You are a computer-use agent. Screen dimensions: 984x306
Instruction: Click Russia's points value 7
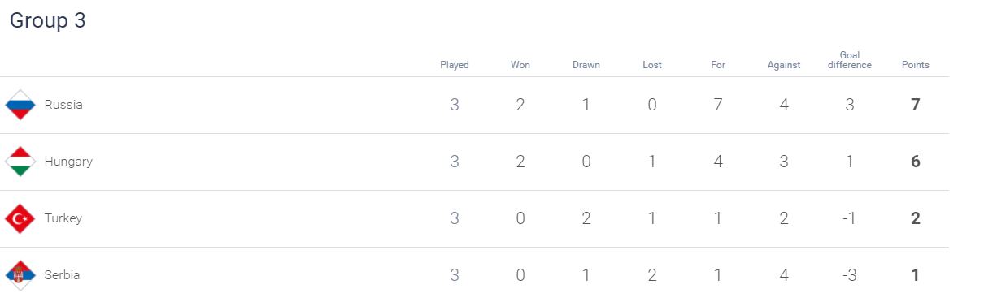click(916, 105)
